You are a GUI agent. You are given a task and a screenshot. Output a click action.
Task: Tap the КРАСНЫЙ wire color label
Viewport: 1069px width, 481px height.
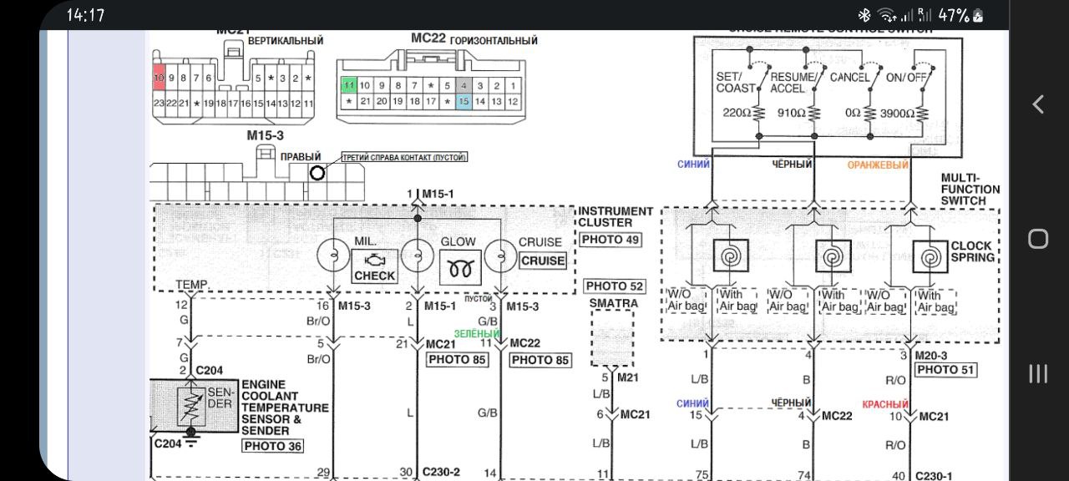[885, 404]
